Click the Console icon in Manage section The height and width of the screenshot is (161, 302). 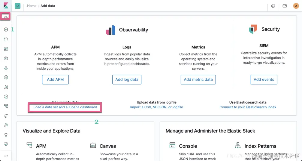click(x=172, y=145)
